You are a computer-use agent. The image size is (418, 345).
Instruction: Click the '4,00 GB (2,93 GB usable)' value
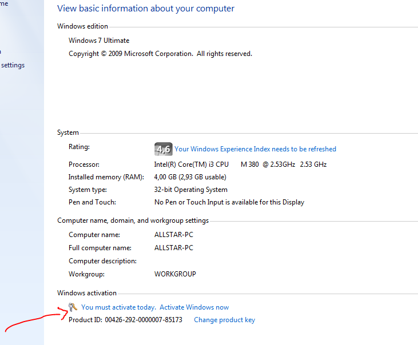(x=190, y=177)
